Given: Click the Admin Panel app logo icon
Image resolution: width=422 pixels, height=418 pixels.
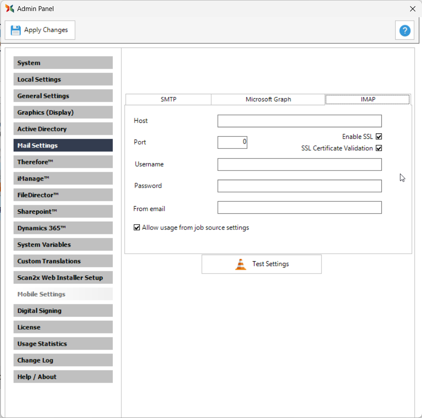Looking at the screenshot, I should [10, 8].
